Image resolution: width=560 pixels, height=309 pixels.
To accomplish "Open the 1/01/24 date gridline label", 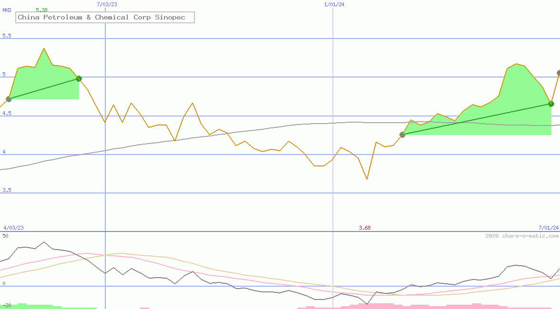I will [334, 4].
